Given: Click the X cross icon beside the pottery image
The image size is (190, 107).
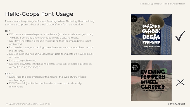Looking at the screenshot, I should point(180,82).
